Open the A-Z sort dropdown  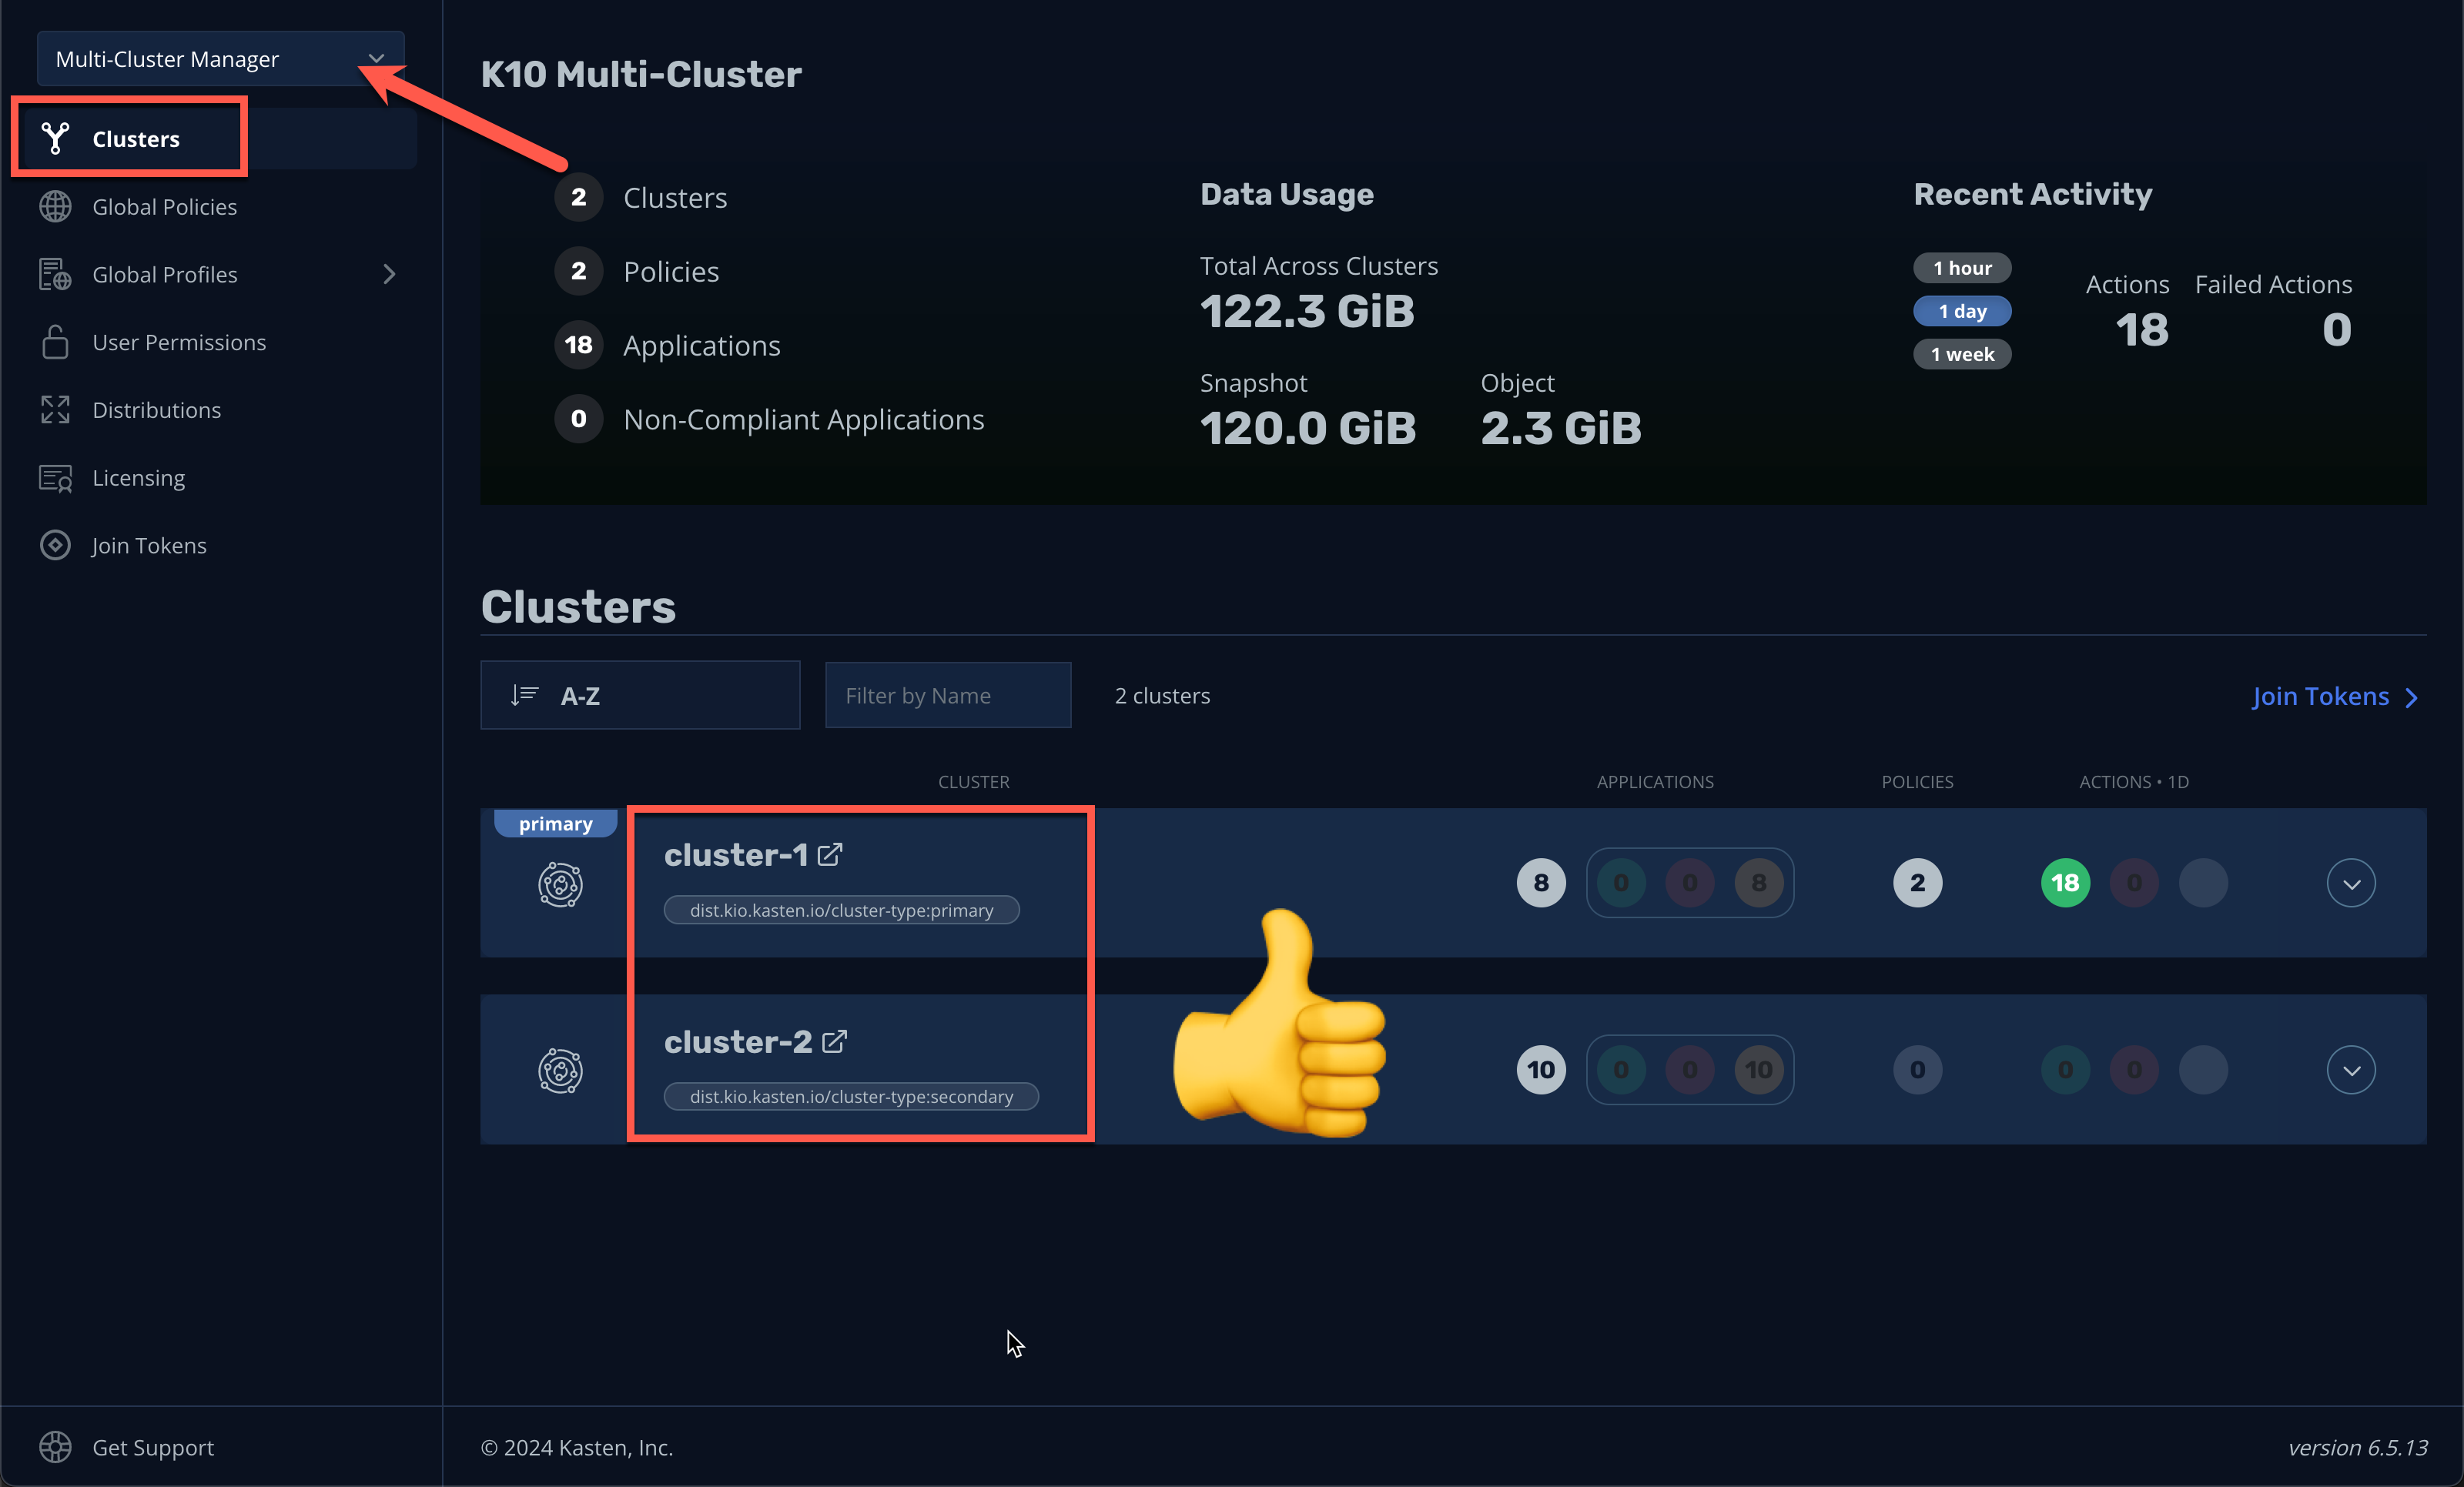click(640, 696)
